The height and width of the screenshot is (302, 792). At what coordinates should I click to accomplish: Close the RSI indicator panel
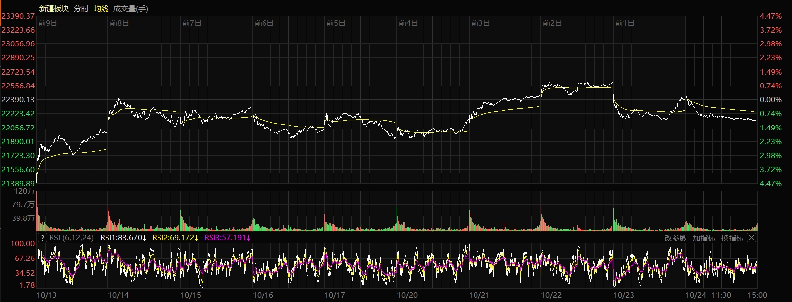click(751, 238)
